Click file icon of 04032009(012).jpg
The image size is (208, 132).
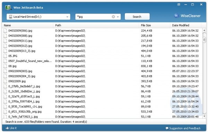coord(5,46)
